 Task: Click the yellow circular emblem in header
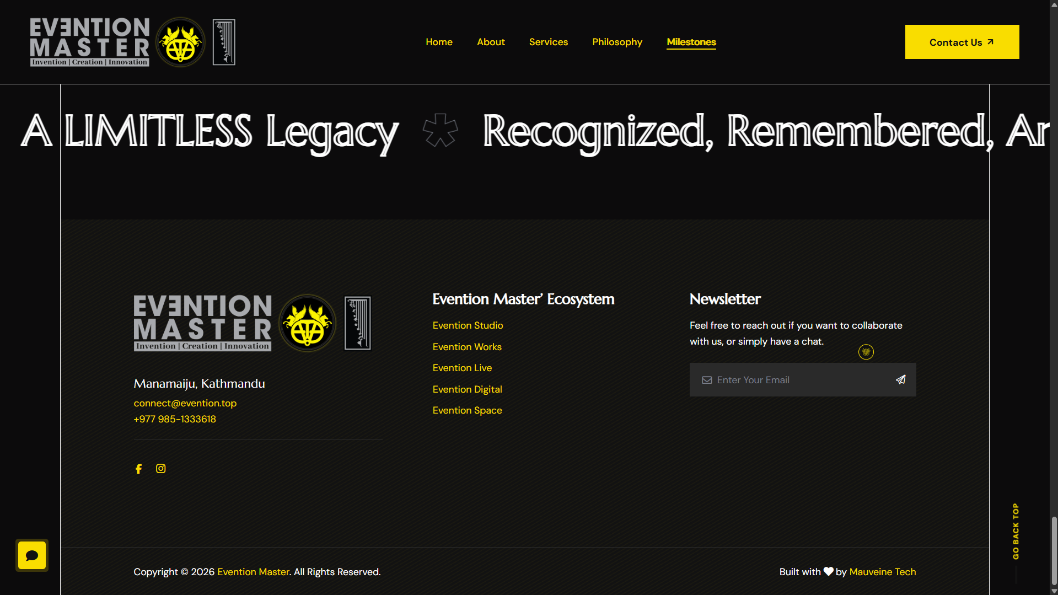click(x=180, y=42)
